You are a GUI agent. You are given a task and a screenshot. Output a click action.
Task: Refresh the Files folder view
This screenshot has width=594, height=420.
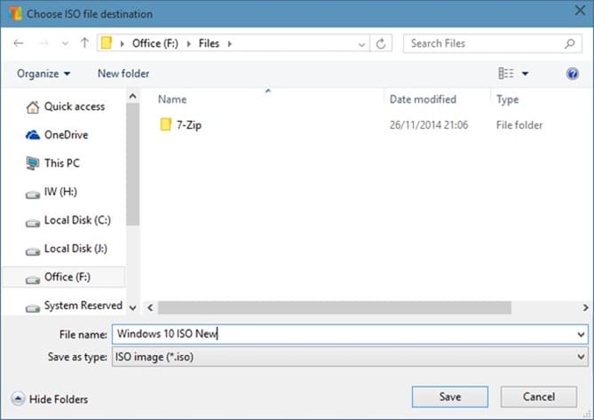[381, 44]
